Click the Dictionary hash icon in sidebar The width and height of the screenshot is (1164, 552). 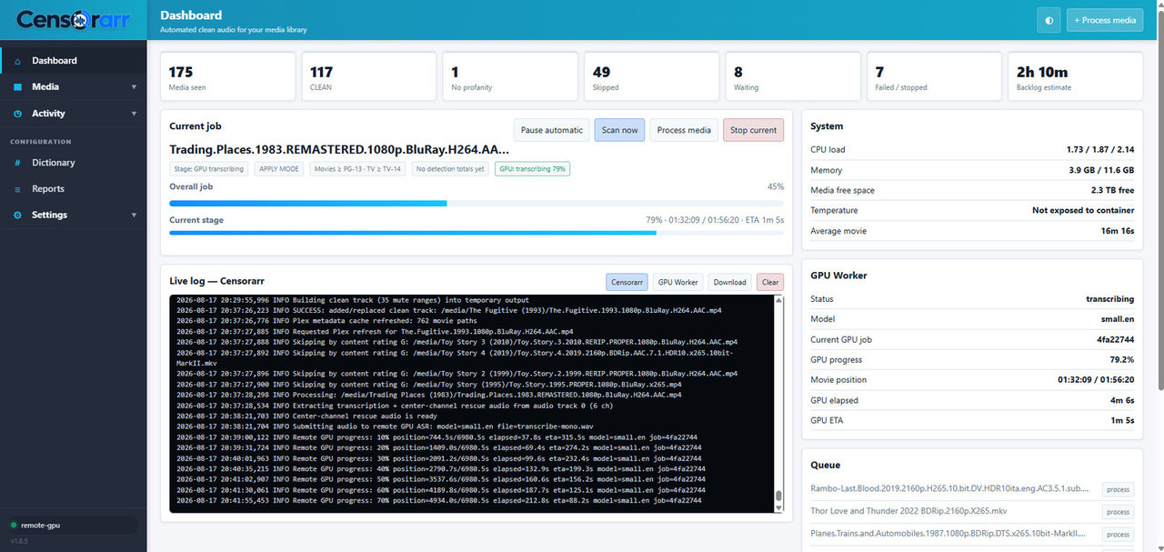[18, 163]
